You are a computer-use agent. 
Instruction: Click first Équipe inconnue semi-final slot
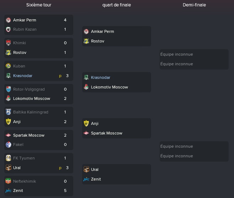click(x=177, y=54)
